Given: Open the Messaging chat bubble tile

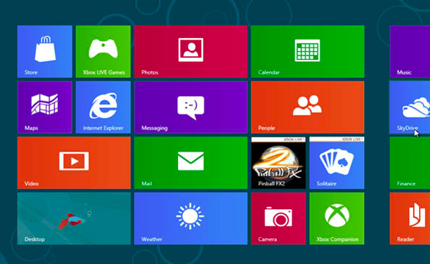Looking at the screenshot, I should click(191, 107).
